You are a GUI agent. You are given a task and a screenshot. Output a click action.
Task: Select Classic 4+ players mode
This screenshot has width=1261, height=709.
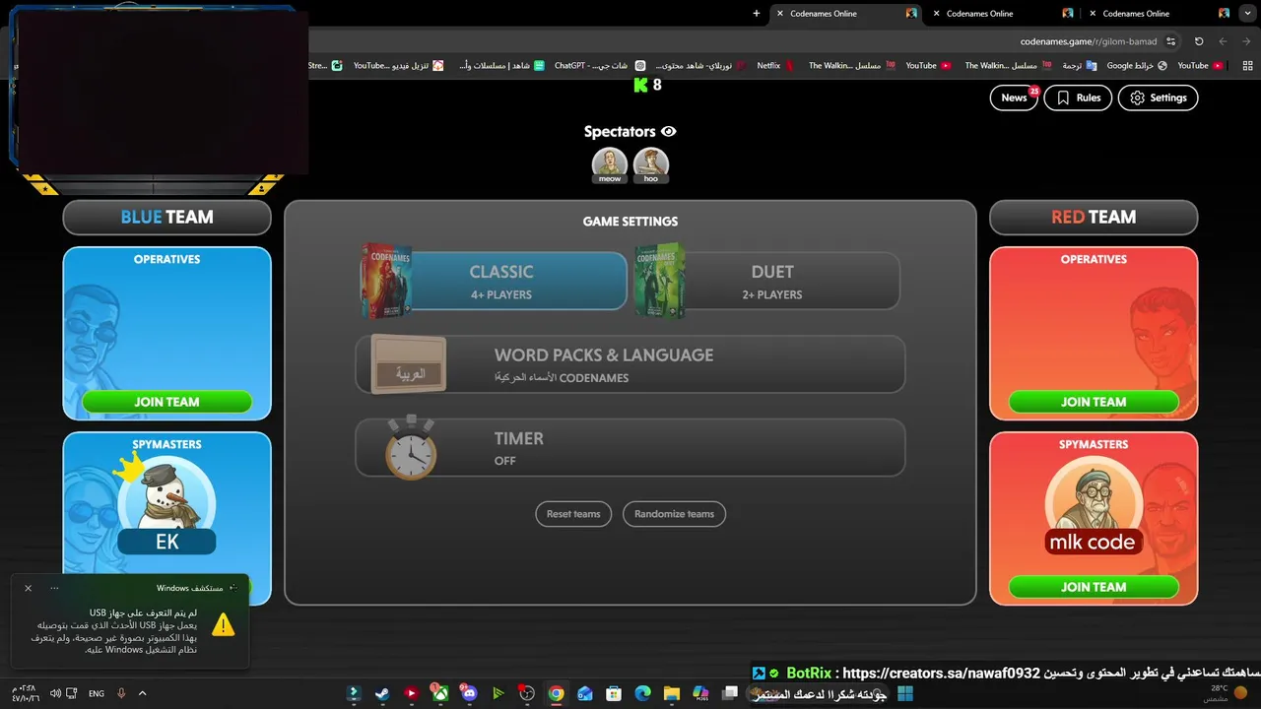pyautogui.click(x=493, y=282)
